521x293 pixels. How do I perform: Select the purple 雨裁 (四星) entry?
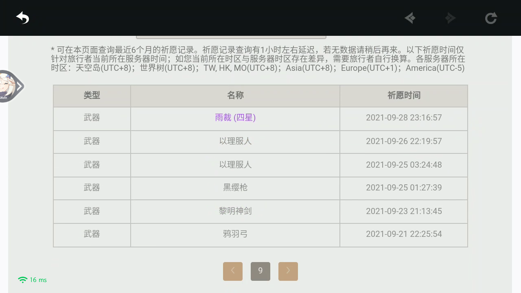[235, 118]
